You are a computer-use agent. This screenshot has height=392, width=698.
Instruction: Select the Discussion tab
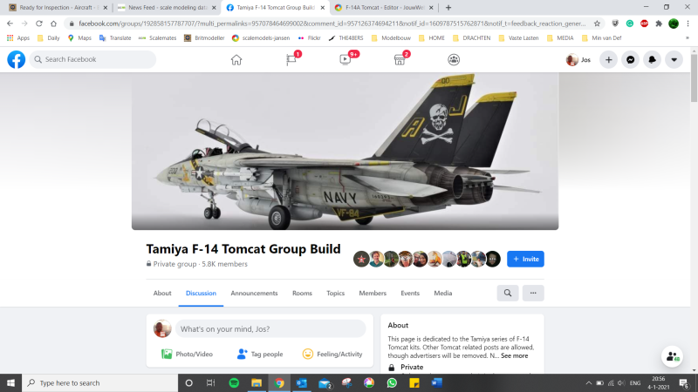click(x=201, y=293)
